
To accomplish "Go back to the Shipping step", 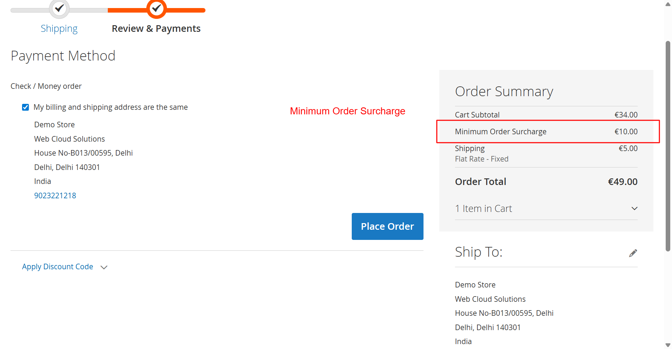I will 59,29.
